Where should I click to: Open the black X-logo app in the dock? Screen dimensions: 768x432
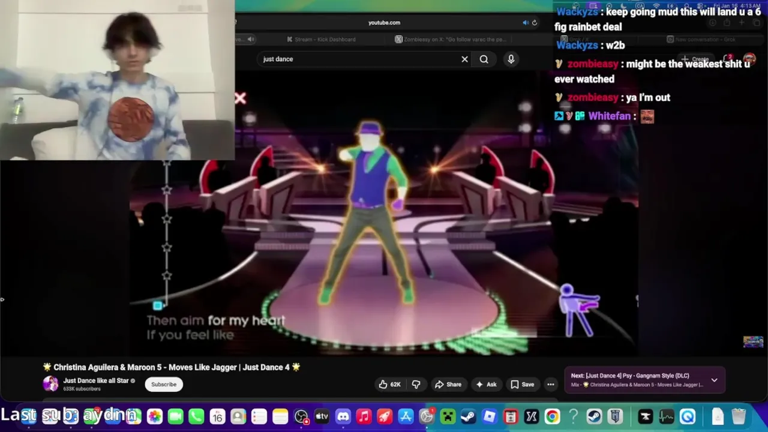(532, 416)
